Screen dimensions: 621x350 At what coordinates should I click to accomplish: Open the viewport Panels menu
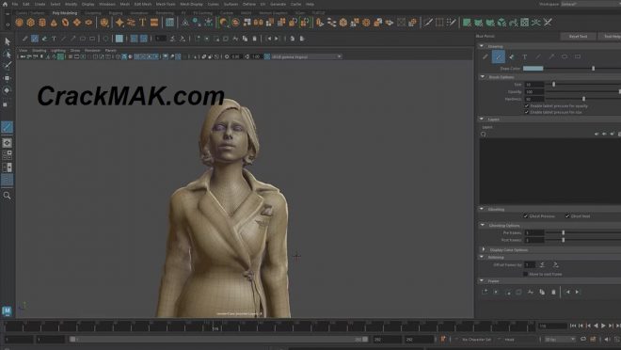tap(110, 50)
